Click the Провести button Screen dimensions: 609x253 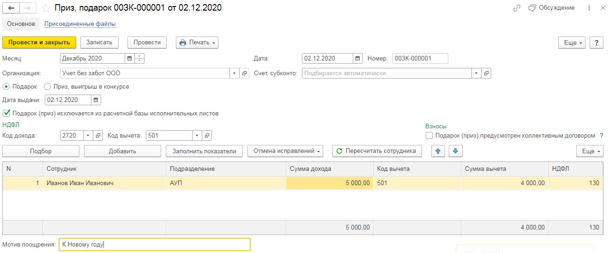147,42
